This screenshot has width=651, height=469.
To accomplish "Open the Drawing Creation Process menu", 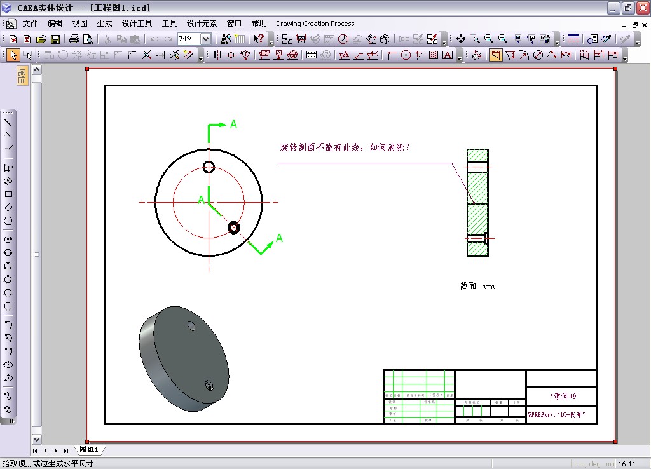I will click(x=315, y=24).
